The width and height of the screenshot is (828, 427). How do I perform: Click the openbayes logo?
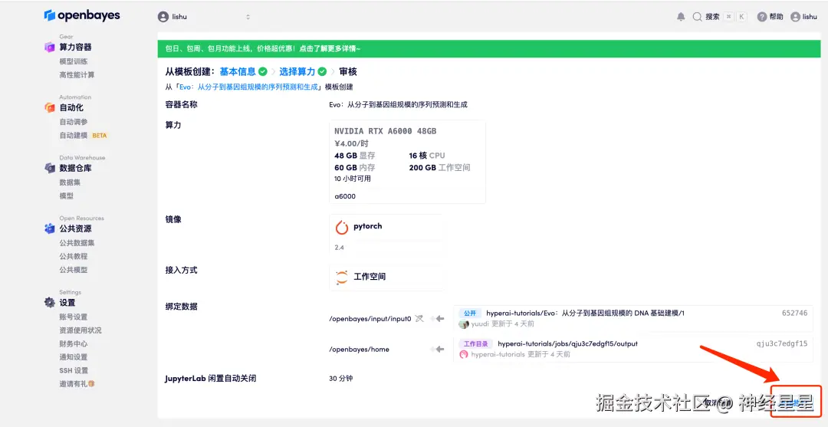[x=82, y=15]
